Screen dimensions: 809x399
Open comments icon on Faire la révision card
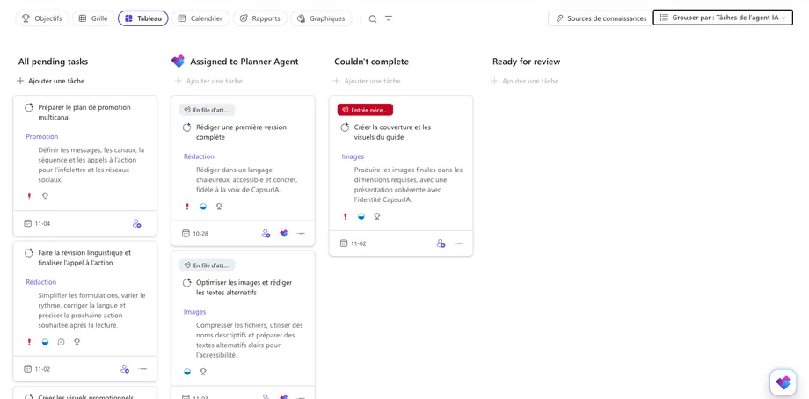click(x=61, y=342)
